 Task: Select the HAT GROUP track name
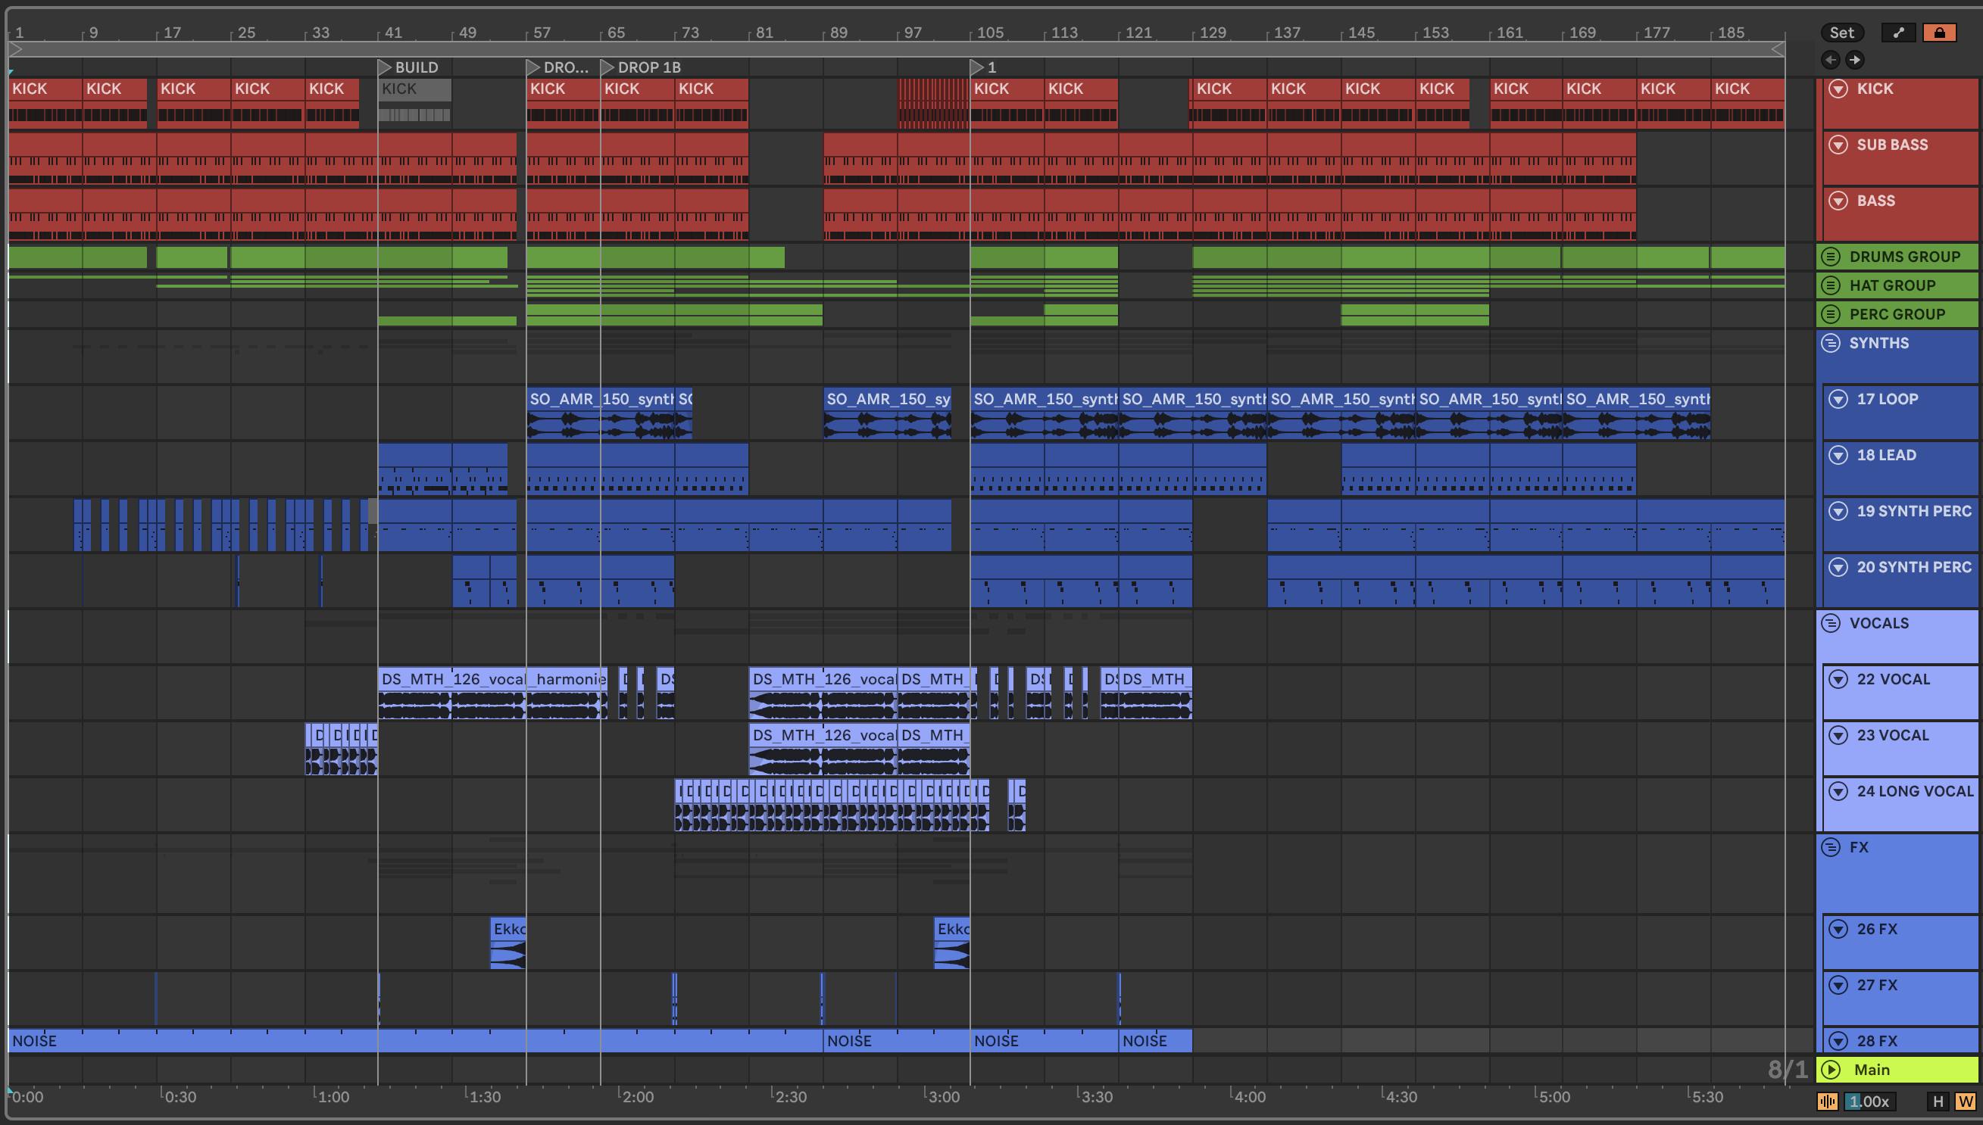[x=1892, y=285]
